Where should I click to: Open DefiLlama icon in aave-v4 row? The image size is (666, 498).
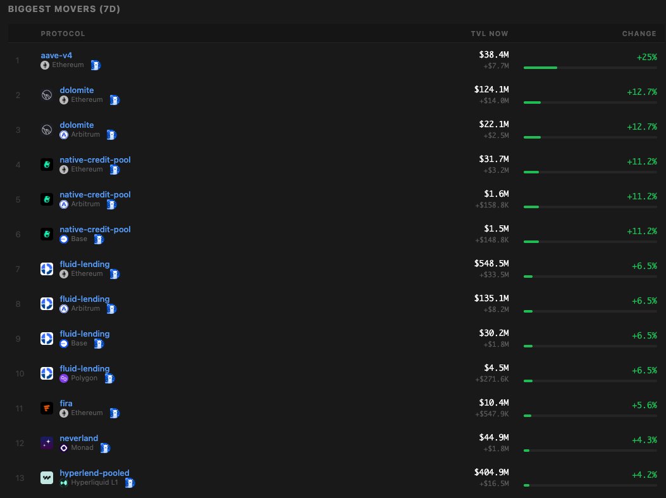(x=96, y=65)
